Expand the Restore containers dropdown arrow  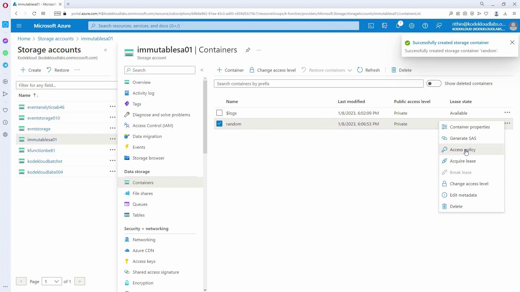point(350,70)
